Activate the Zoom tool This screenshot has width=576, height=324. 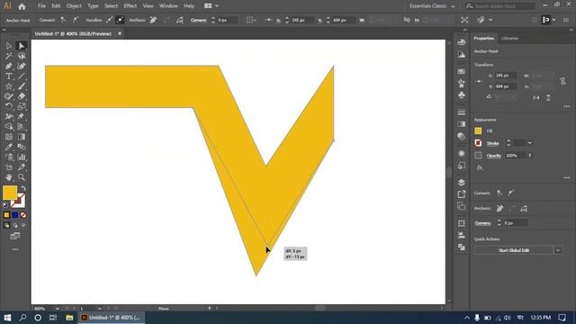22,177
